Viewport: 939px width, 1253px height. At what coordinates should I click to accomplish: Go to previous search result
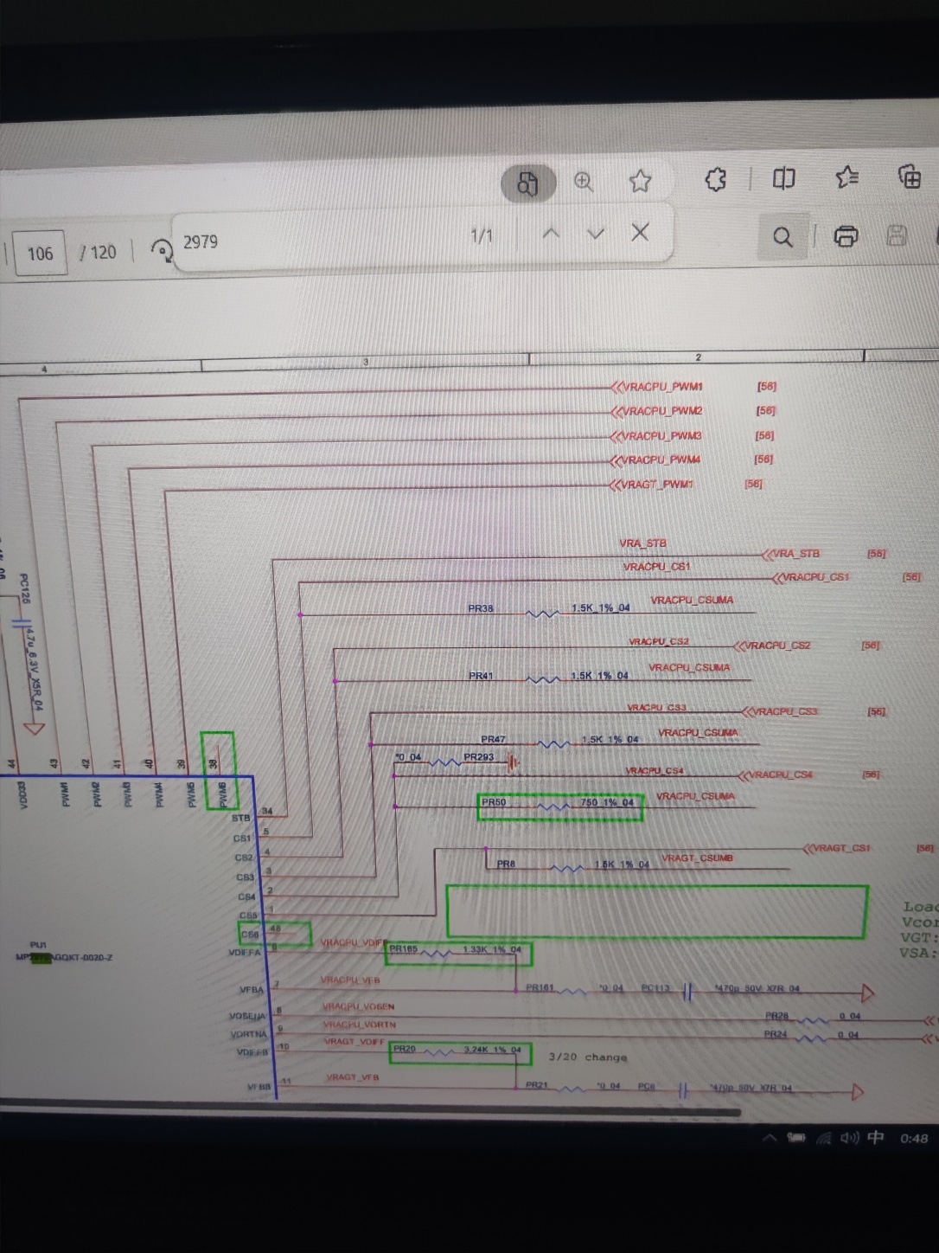(x=551, y=233)
